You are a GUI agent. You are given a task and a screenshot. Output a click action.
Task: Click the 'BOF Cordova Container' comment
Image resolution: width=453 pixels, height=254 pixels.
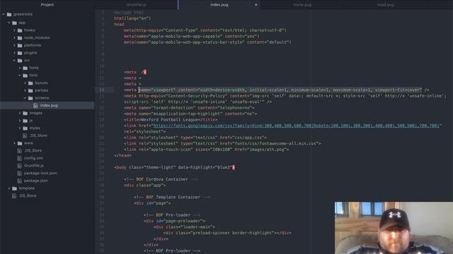coord(161,179)
